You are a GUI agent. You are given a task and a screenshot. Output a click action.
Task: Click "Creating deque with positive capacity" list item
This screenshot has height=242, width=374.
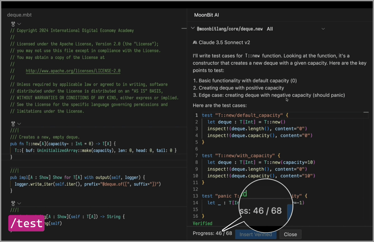[x=241, y=88]
